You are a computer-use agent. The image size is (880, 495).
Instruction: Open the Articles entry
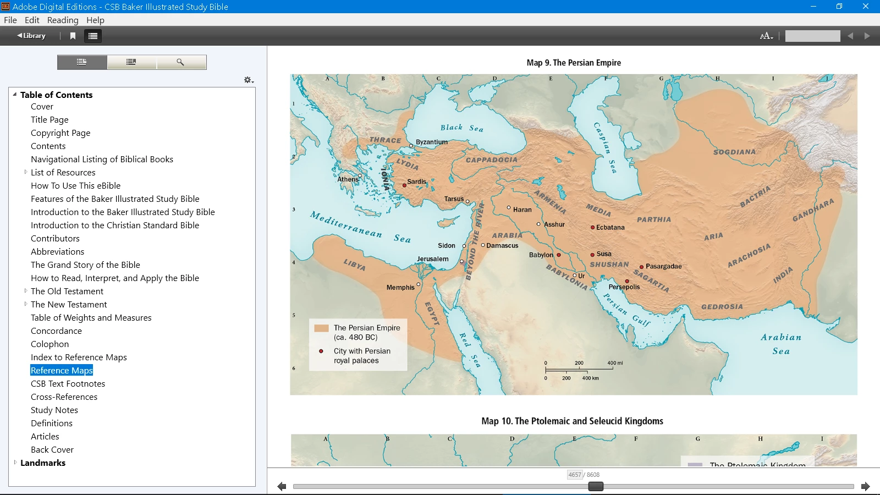[x=45, y=437]
